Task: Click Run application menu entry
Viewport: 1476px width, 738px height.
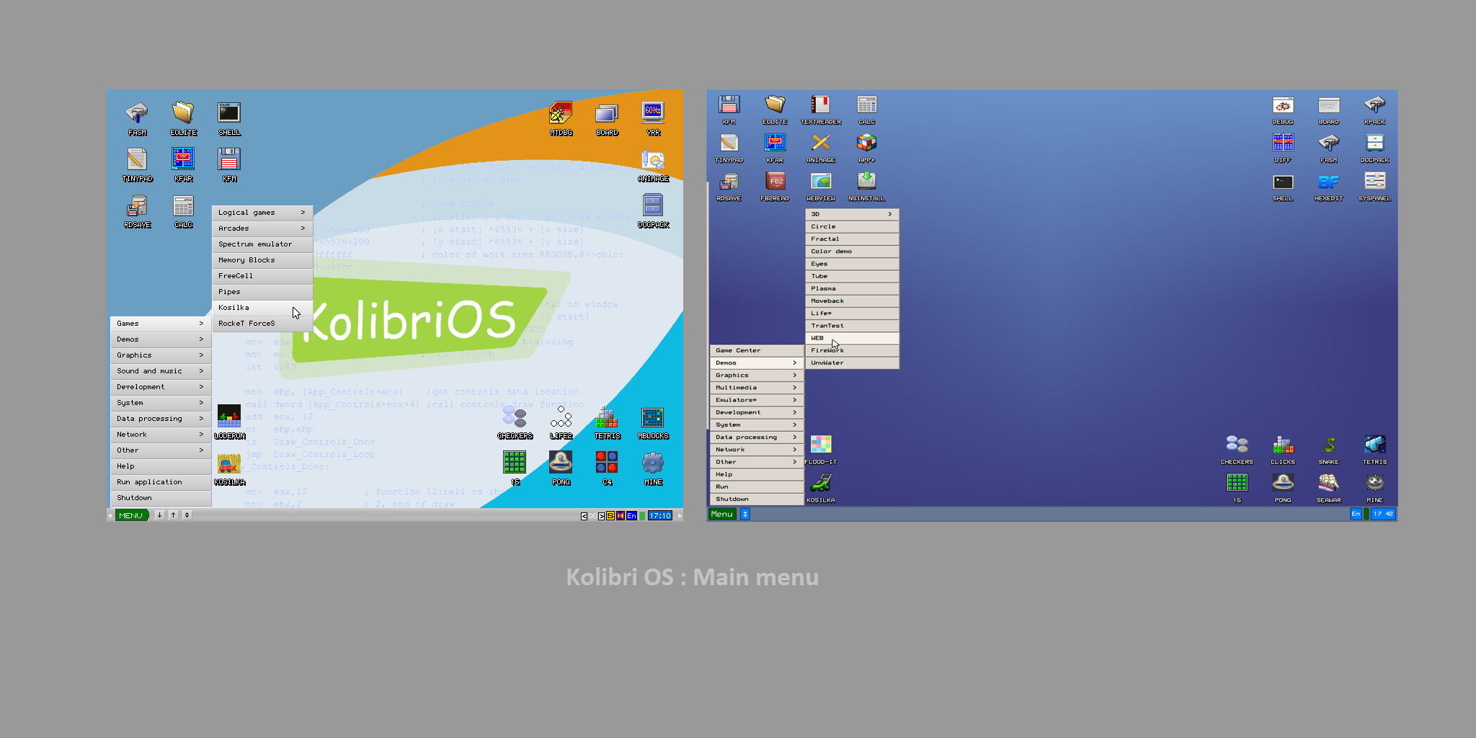Action: (x=161, y=482)
